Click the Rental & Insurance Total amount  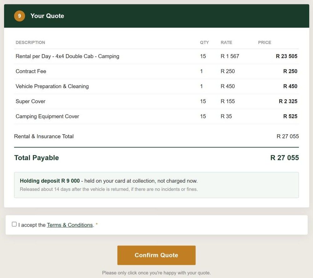[x=288, y=136]
